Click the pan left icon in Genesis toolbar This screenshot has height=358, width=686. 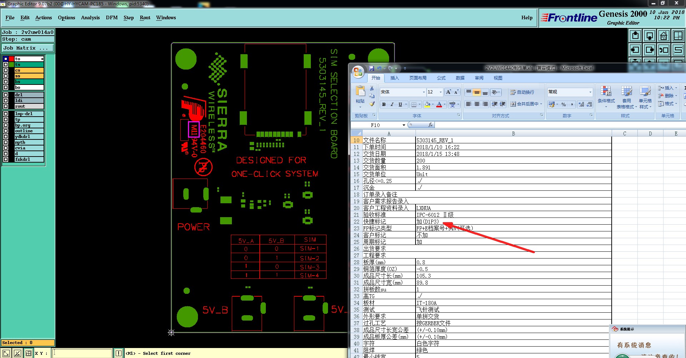click(x=635, y=50)
